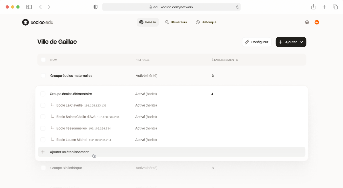Click the Safari sidebar toggle icon

click(29, 7)
